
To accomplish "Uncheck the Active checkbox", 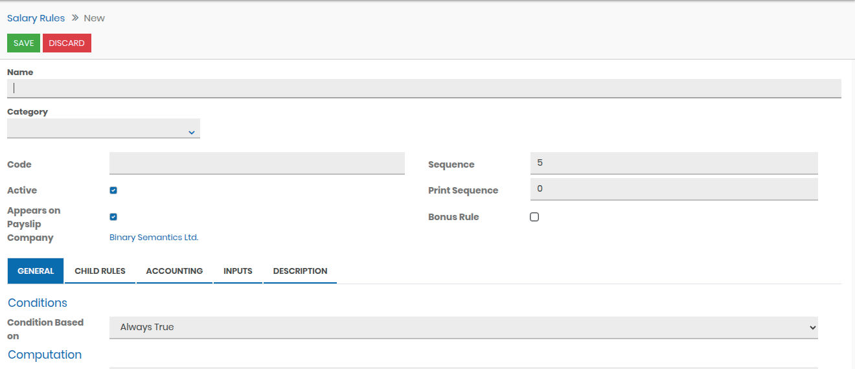I will [113, 190].
